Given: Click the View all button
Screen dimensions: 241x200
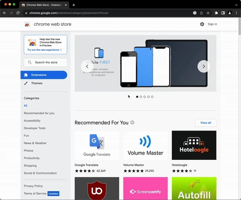Looking at the screenshot, I should (x=206, y=122).
